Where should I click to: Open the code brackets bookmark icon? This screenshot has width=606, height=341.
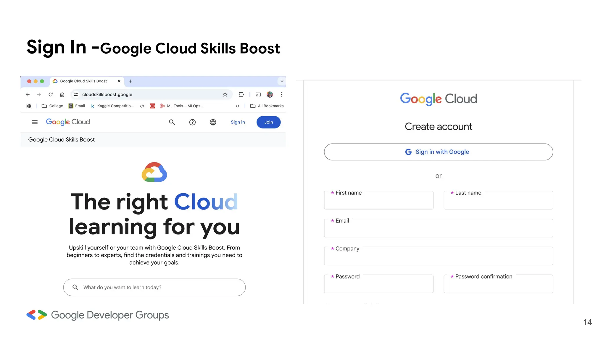point(142,106)
